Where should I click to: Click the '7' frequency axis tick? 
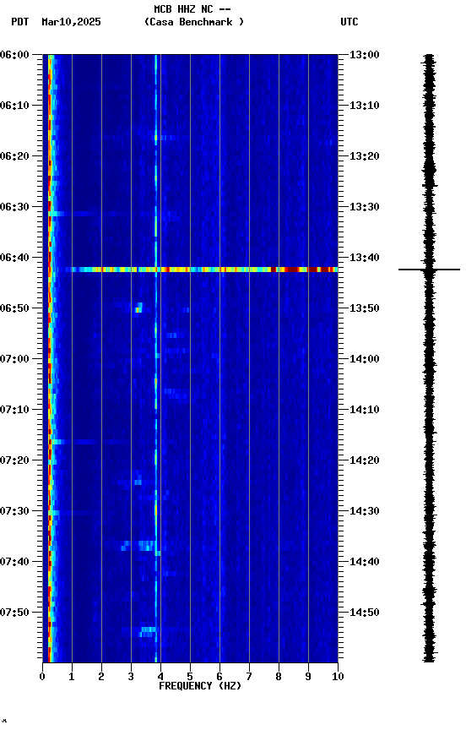click(249, 677)
